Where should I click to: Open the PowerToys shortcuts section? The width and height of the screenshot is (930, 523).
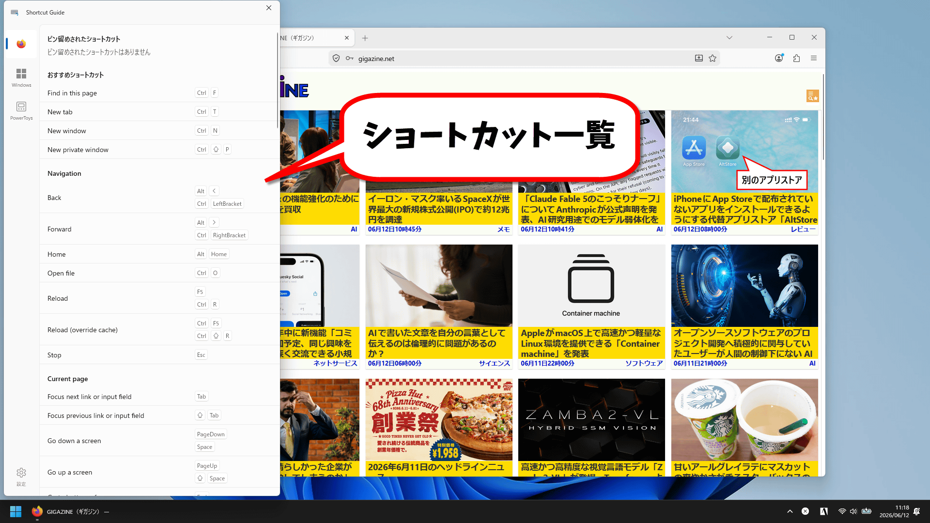(x=21, y=110)
